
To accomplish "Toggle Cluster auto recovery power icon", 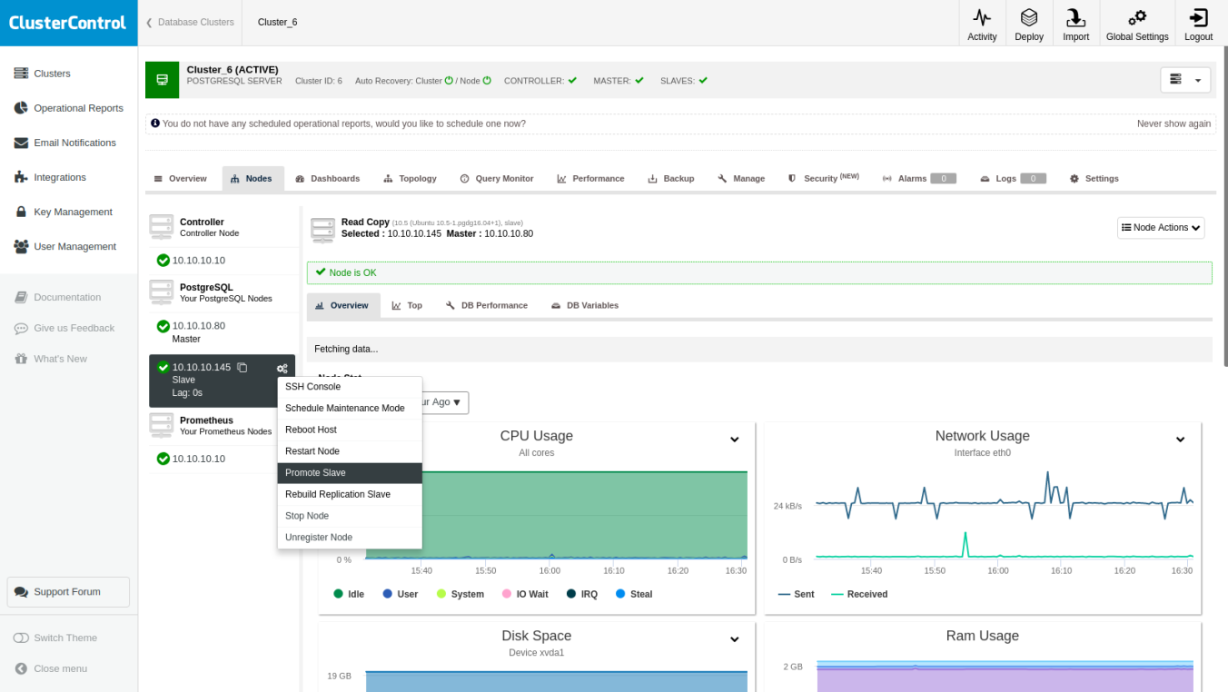I will coord(449,81).
